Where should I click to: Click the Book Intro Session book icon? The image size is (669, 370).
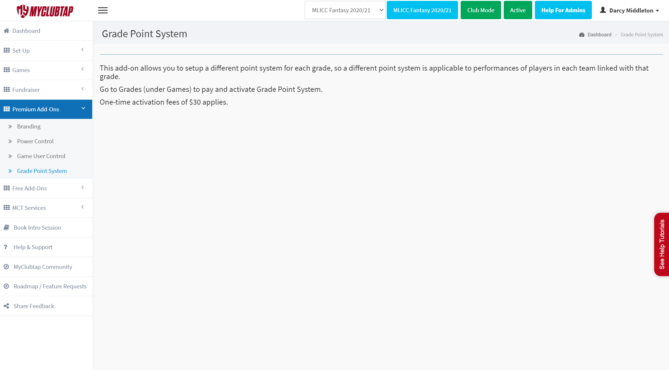click(6, 228)
